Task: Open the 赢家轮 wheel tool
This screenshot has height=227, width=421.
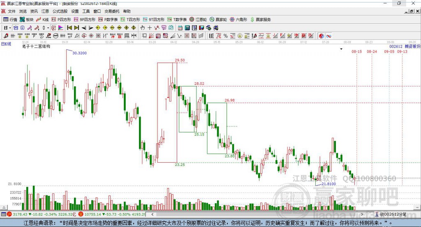Action: pos(218,20)
